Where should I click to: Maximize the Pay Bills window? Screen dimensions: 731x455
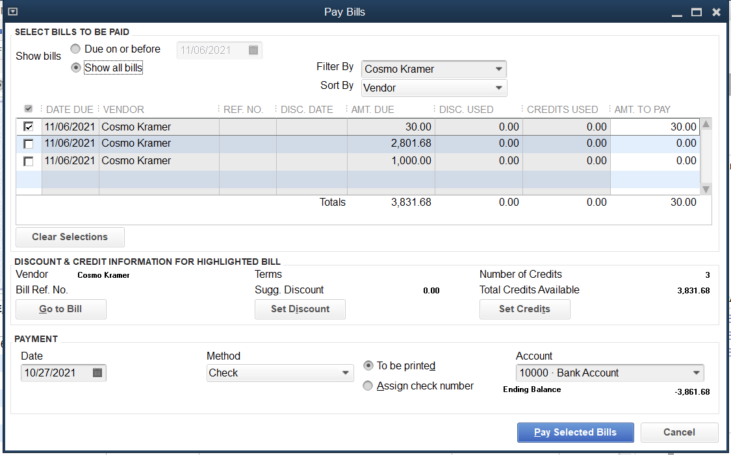pyautogui.click(x=697, y=12)
